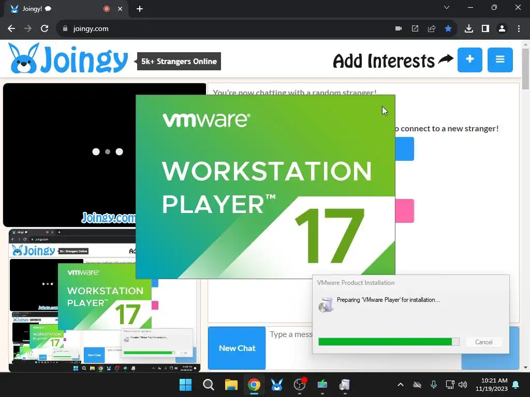Screen dimensions: 530x397
Task: Close the Joingy! tab
Action: click(120, 9)
